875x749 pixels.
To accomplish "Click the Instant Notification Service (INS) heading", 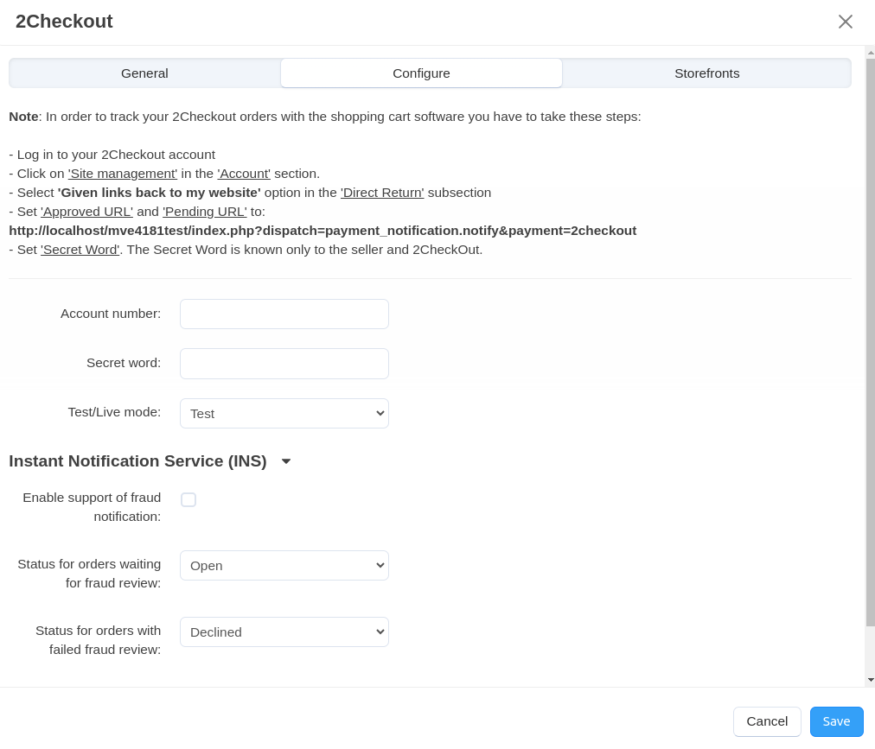I will click(x=137, y=461).
